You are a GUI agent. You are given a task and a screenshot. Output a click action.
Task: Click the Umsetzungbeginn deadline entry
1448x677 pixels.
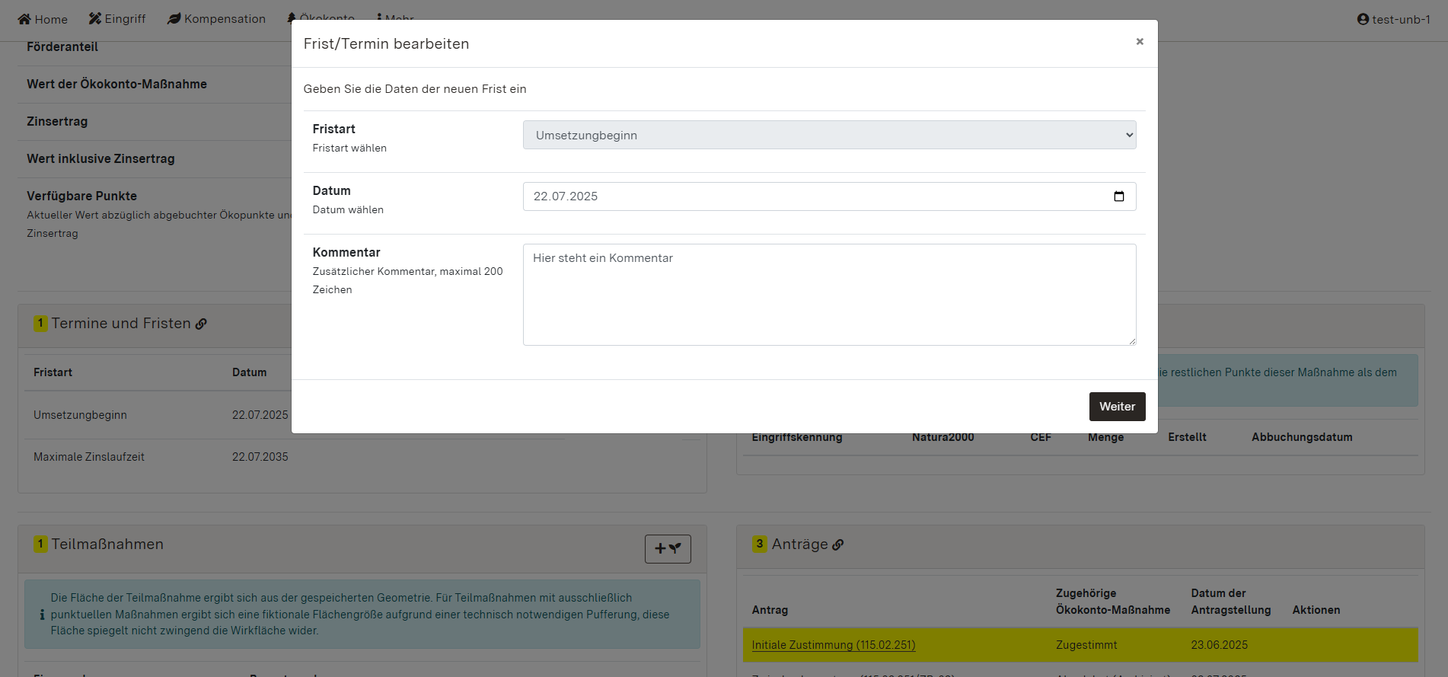(80, 415)
